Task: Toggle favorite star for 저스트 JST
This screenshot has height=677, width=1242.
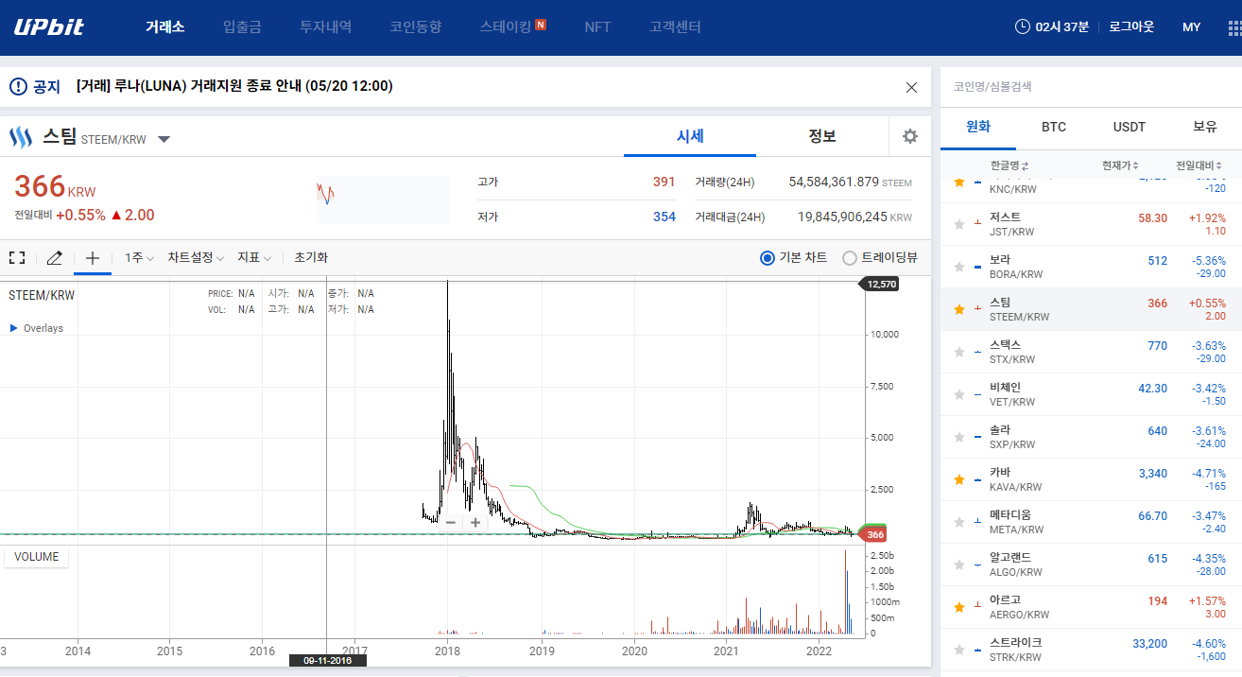Action: click(959, 224)
